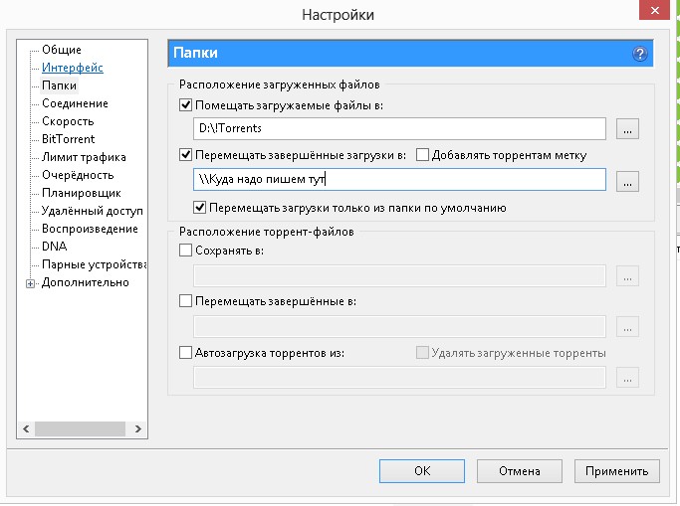The height and width of the screenshot is (506, 680).
Task: Select 'Планировщик' in the sidebar
Action: [82, 193]
